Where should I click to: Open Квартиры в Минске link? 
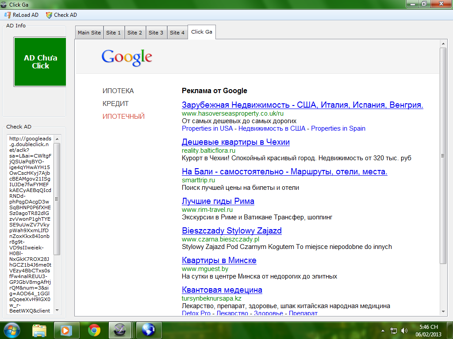coord(219,260)
